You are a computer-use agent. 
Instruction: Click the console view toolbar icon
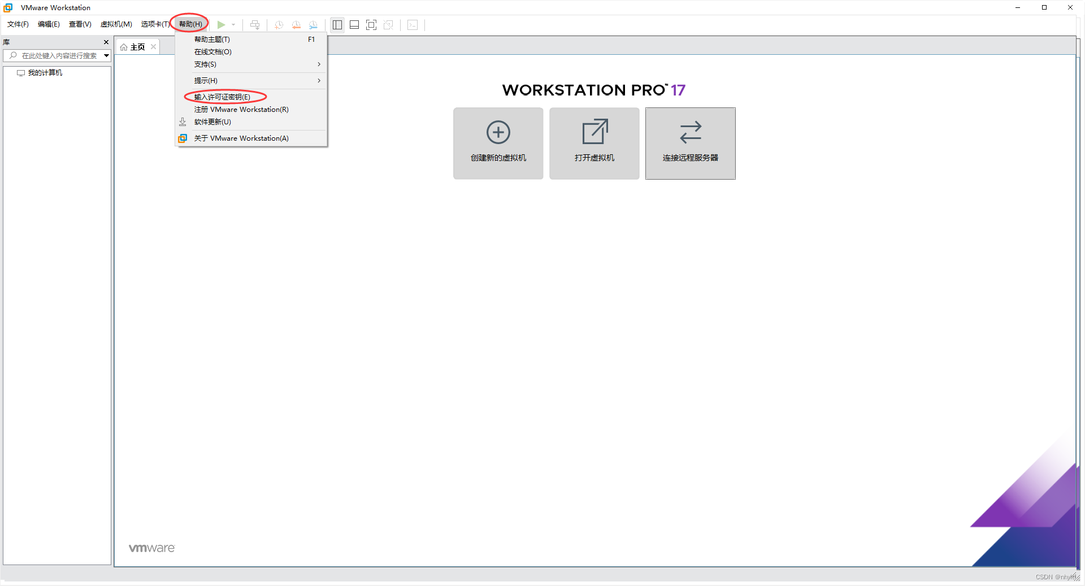pyautogui.click(x=413, y=25)
